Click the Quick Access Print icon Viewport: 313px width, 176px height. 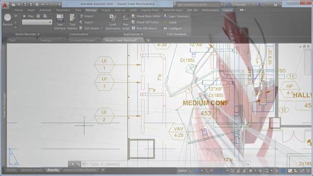coord(37,4)
